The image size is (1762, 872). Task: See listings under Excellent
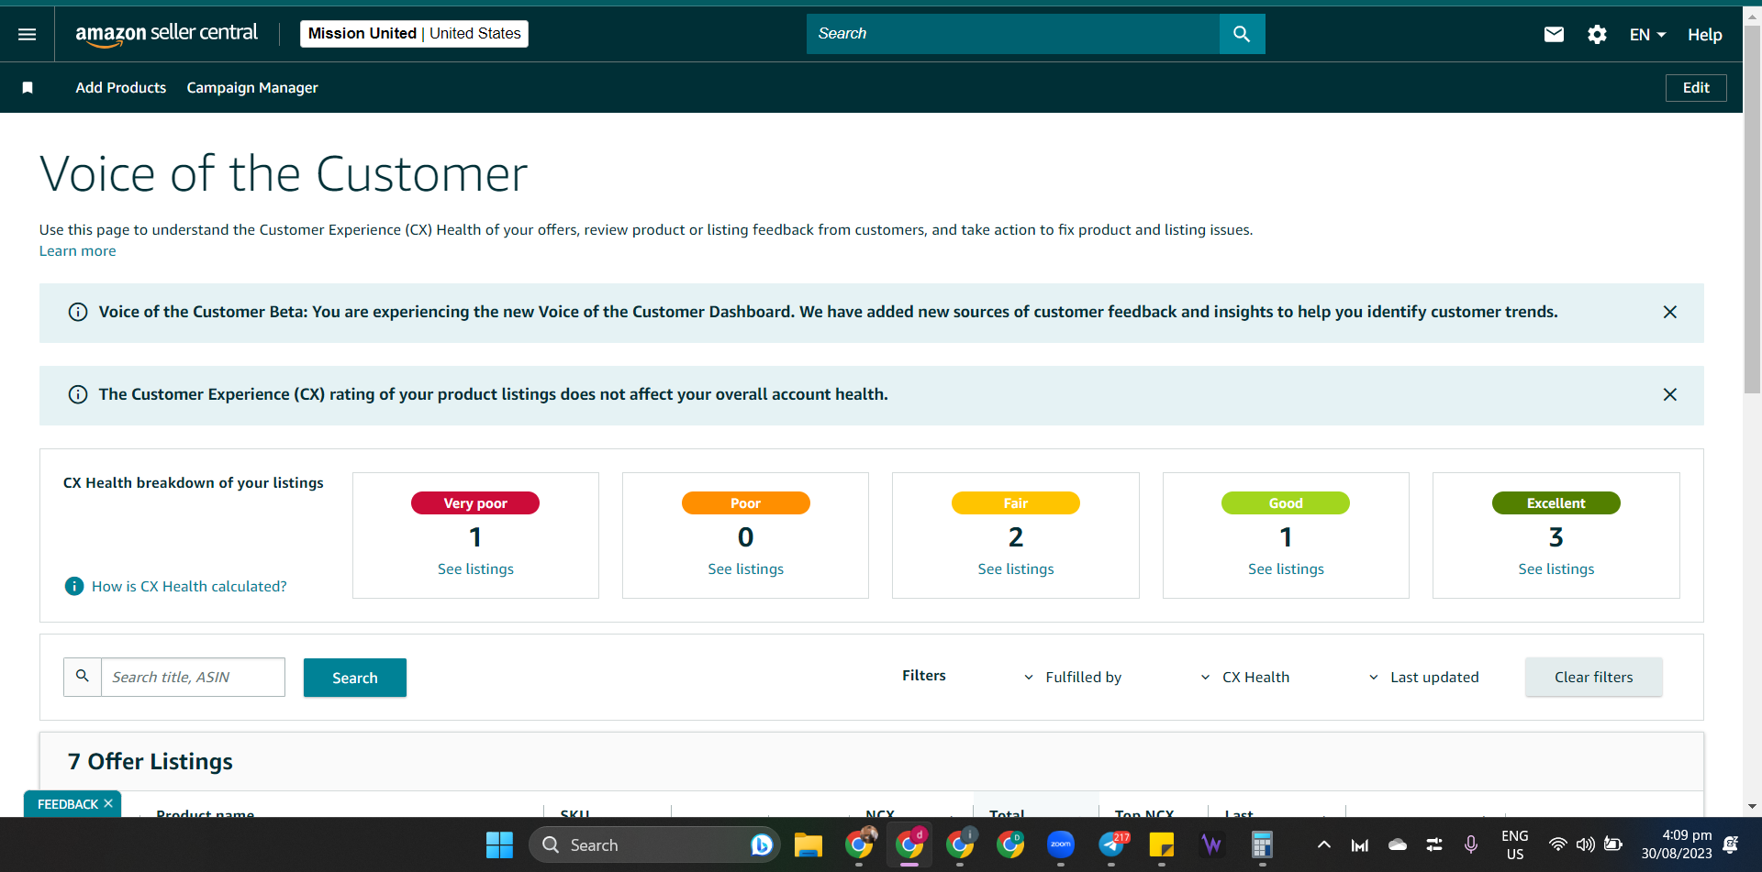(1556, 569)
